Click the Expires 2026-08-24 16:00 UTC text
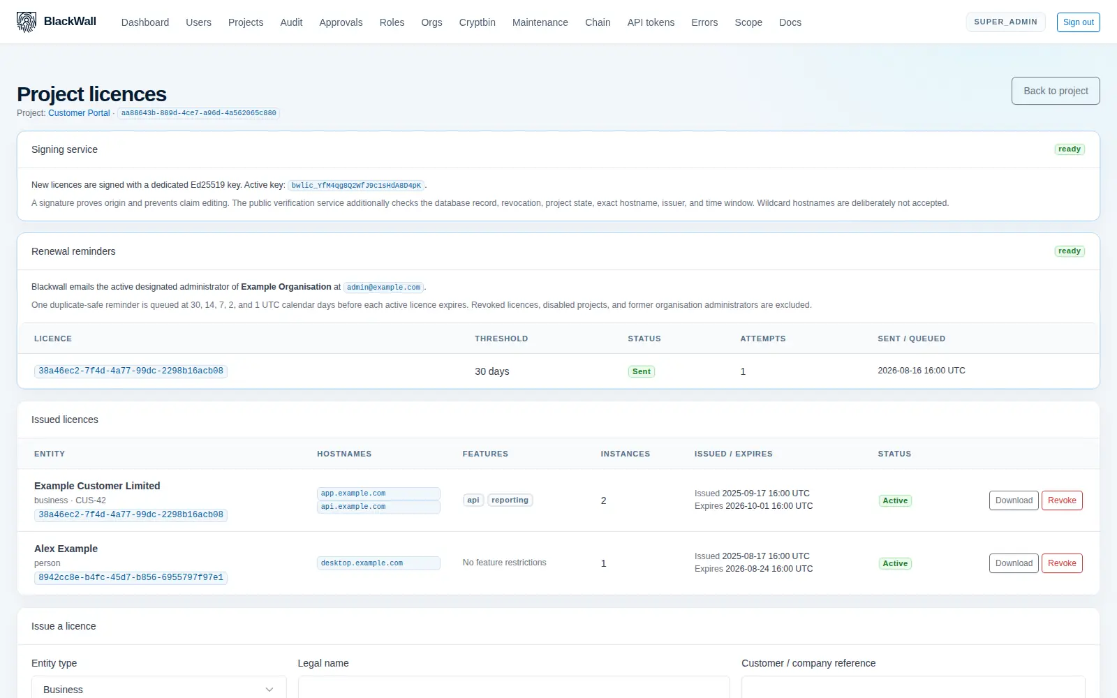The image size is (1117, 698). (x=753, y=569)
